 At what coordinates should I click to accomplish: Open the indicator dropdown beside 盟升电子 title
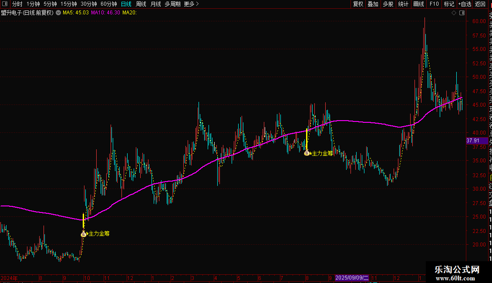(x=58, y=13)
